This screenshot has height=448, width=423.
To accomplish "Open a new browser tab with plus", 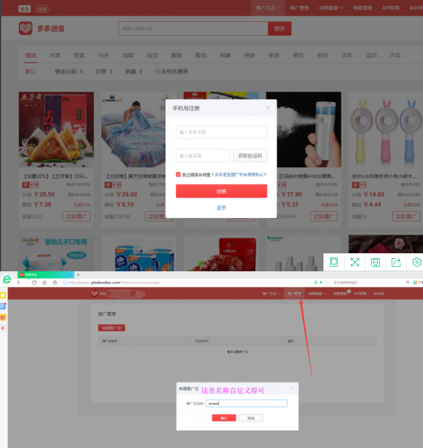I will coord(78,275).
